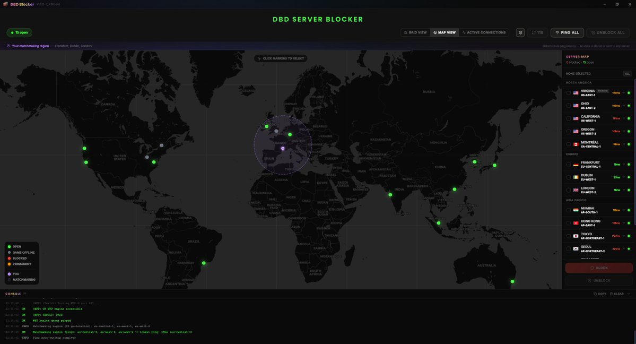Image resolution: width=636 pixels, height=344 pixels.
Task: Check the Mumbai AP-SOUTH-1 checkbox
Action: click(568, 210)
